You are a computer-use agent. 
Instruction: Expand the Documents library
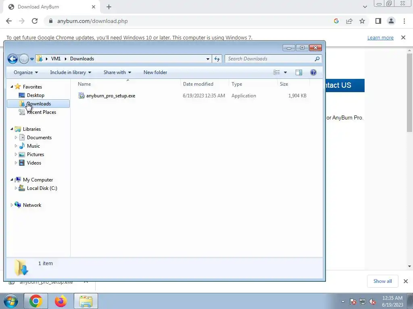[x=16, y=138]
